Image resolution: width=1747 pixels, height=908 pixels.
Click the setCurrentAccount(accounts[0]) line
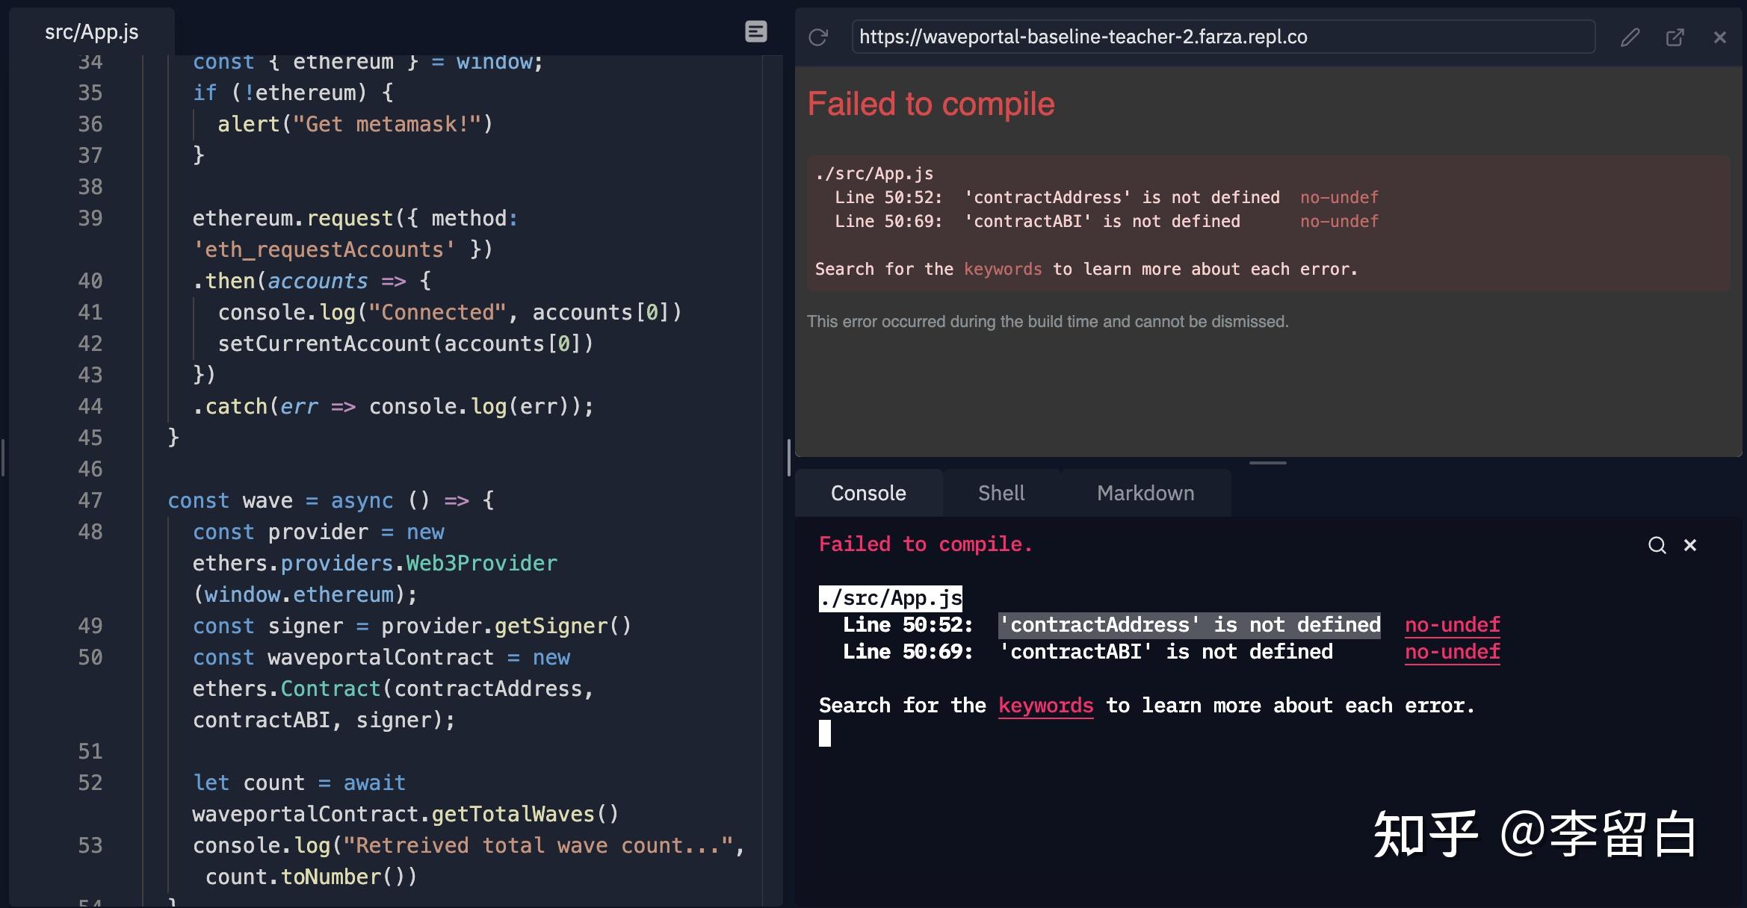406,343
